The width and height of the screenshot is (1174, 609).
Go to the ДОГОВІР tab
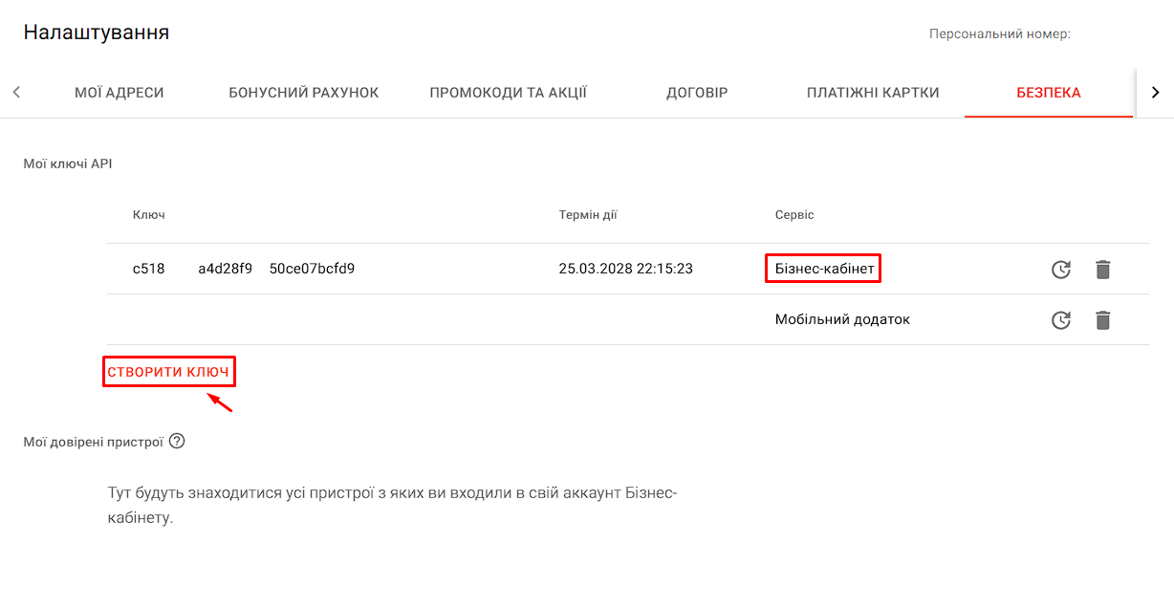(697, 92)
